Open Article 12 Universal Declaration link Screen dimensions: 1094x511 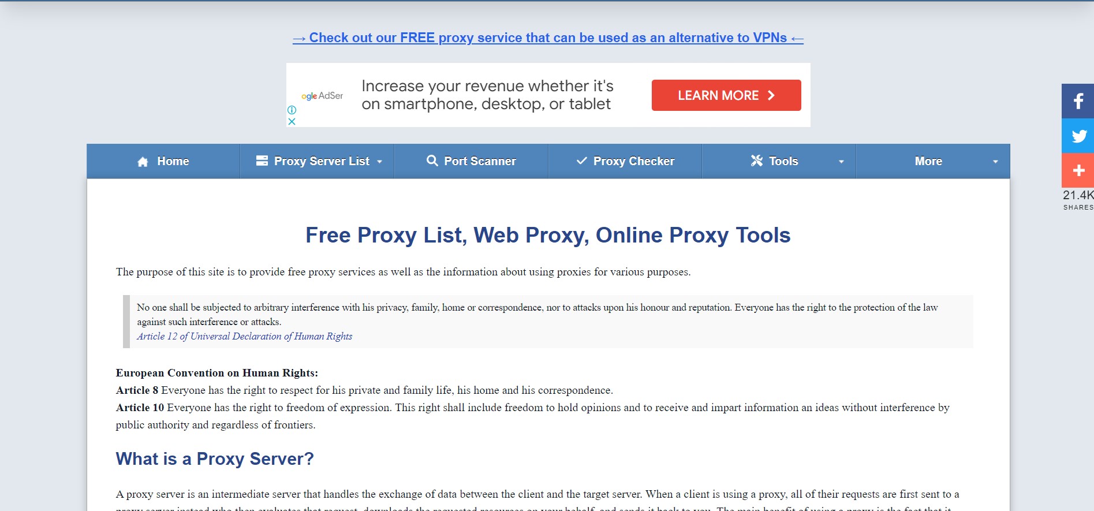[244, 336]
